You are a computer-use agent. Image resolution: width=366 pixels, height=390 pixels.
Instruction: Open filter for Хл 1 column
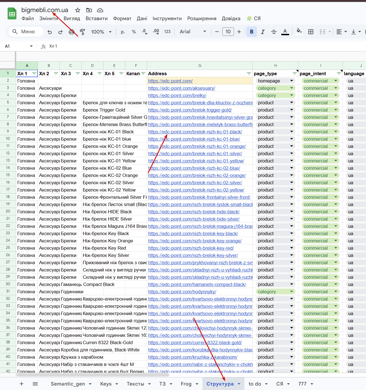(34, 74)
